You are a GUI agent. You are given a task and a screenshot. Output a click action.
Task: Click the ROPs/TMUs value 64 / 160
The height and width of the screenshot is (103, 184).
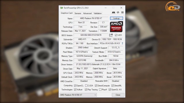80,43
